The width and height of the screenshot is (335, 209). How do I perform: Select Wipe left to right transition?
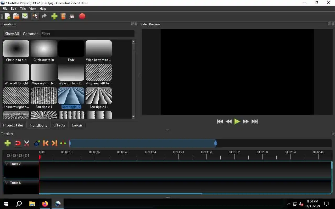[x=16, y=75]
